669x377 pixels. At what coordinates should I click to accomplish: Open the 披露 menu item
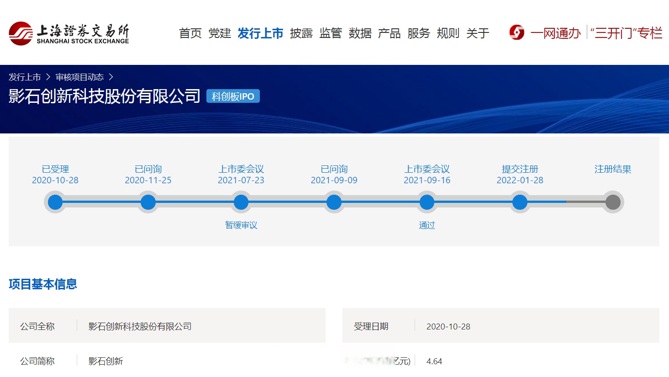(x=301, y=33)
